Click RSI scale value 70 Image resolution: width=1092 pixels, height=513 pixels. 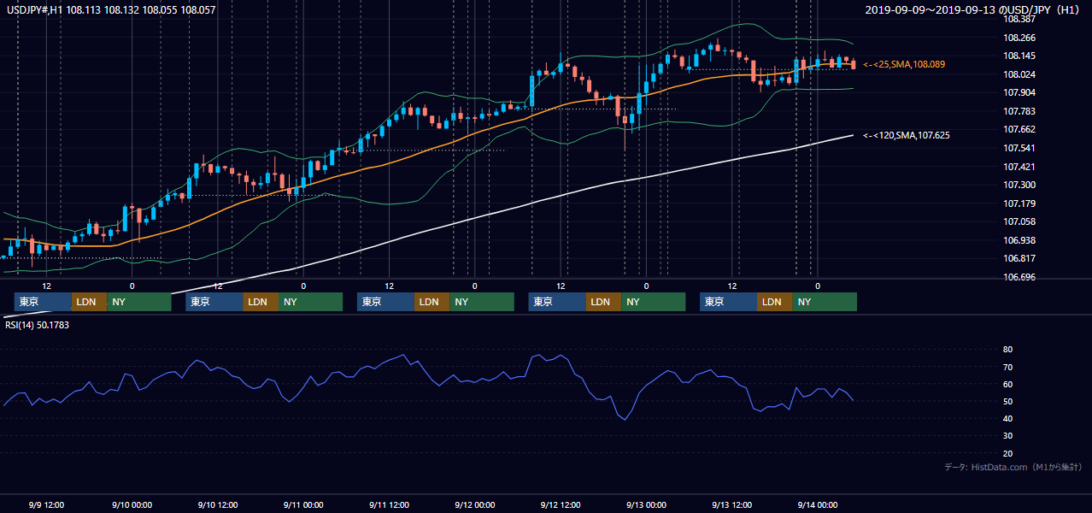(1008, 367)
